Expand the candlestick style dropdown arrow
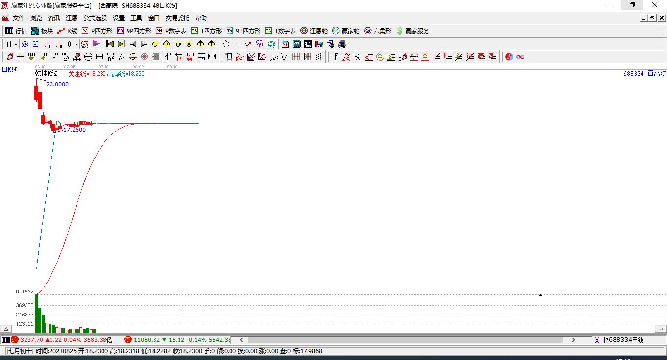 [76, 44]
